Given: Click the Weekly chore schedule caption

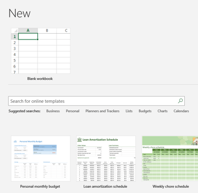Looking at the screenshot, I should 171,187.
